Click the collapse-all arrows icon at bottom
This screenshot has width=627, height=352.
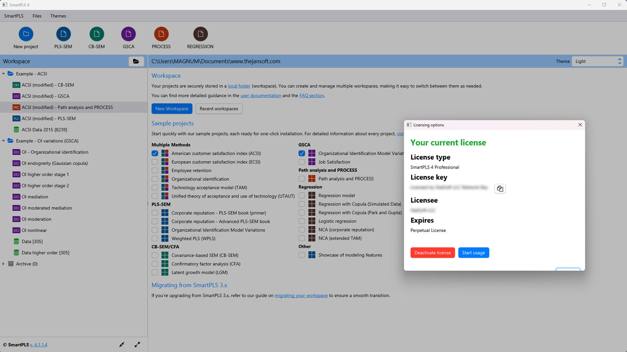tap(122, 345)
